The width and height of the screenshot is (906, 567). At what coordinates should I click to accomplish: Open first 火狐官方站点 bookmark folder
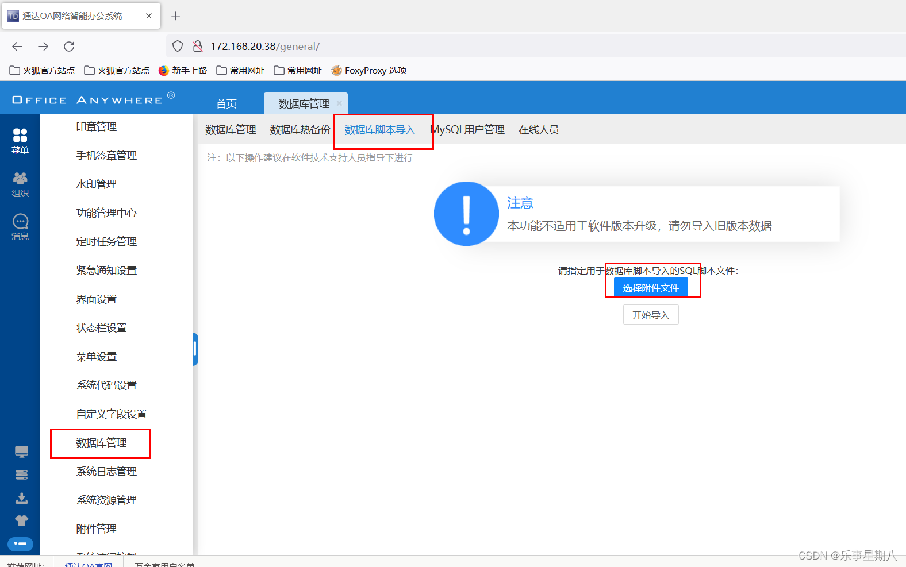pyautogui.click(x=42, y=71)
